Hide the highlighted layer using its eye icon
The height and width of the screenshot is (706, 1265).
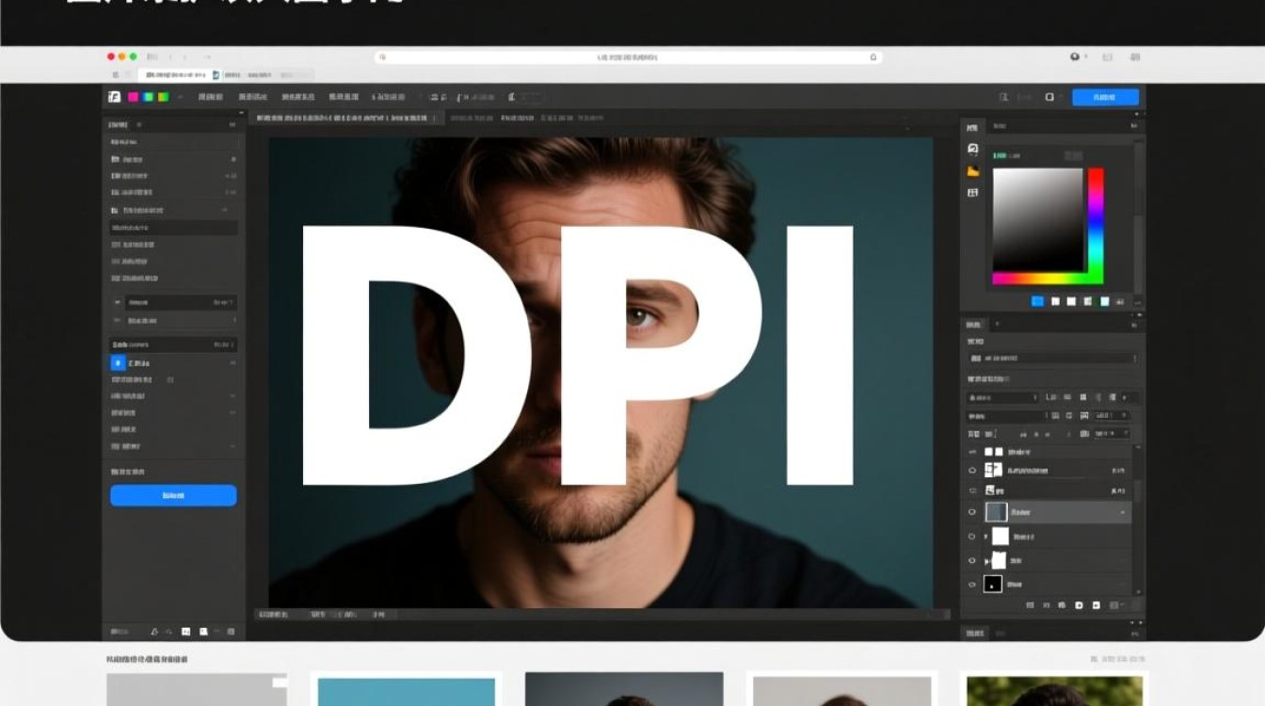coord(972,512)
